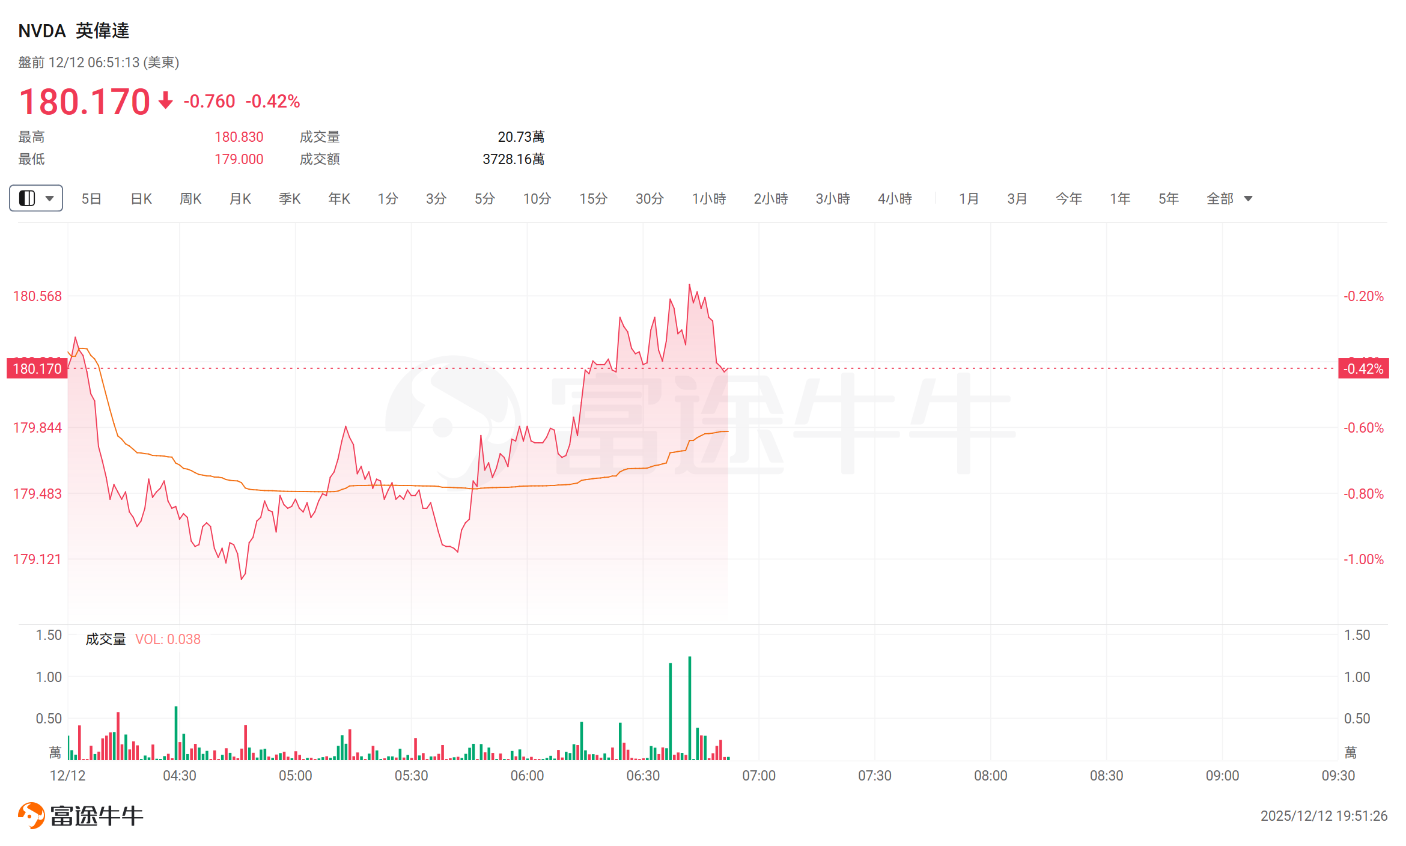Show the 1月 range
The width and height of the screenshot is (1406, 846).
pyautogui.click(x=969, y=198)
